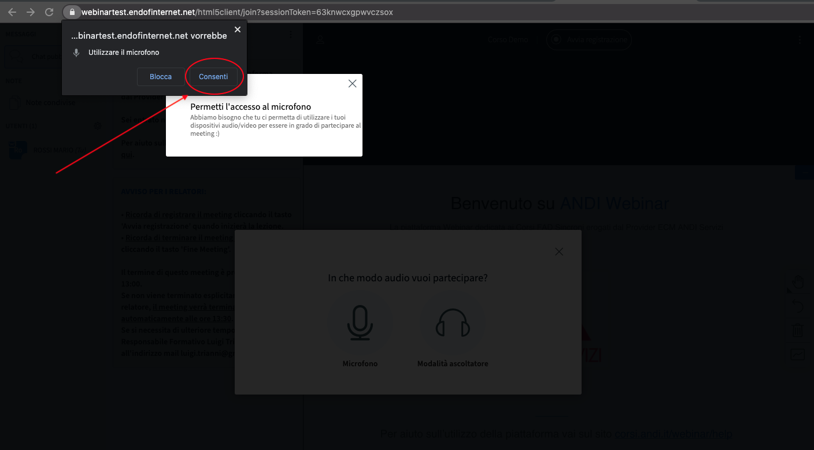Click the microphone icon in permission popup
814x450 pixels.
[76, 53]
